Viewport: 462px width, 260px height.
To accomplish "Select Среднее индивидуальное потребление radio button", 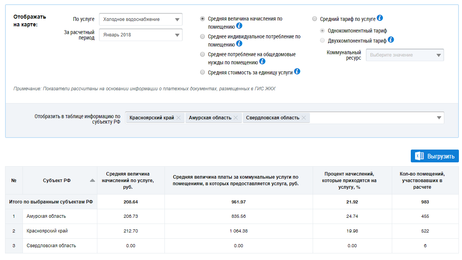I will [x=202, y=37].
